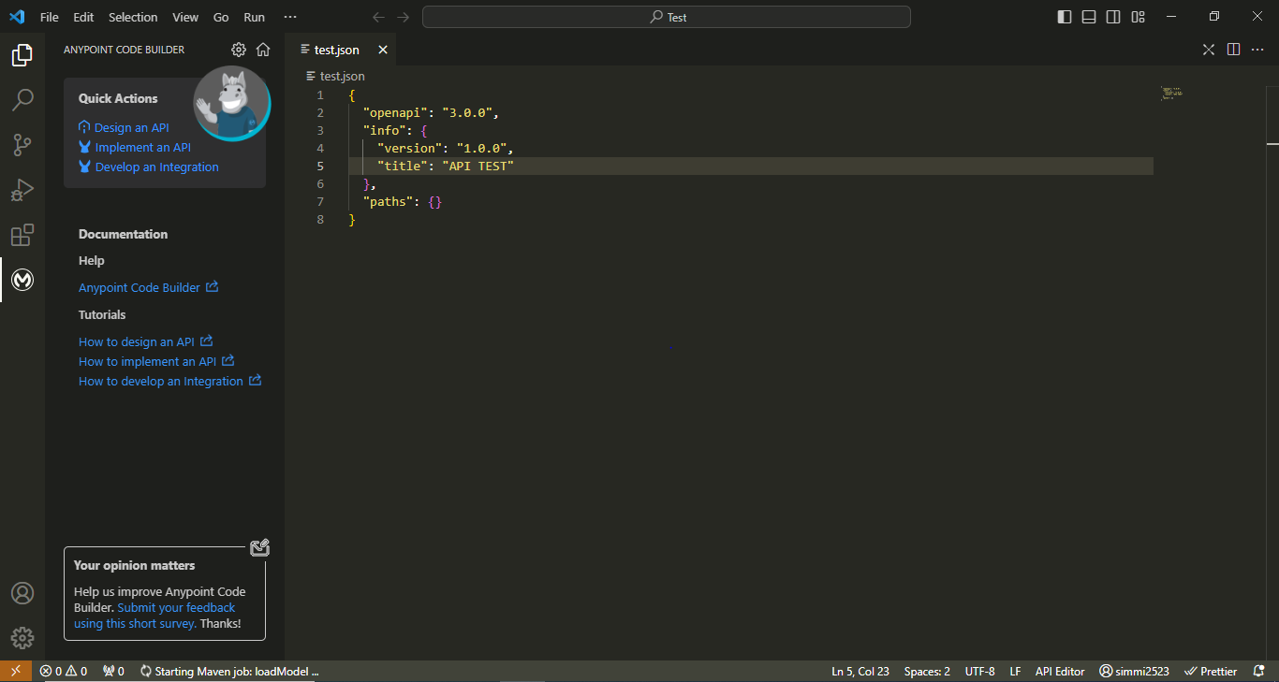Open the Manage gear icon at bottom

pos(22,638)
